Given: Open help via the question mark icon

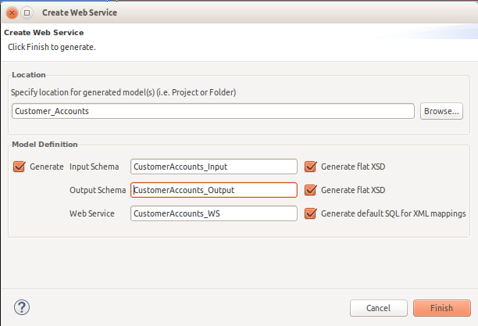Looking at the screenshot, I should click(22, 307).
